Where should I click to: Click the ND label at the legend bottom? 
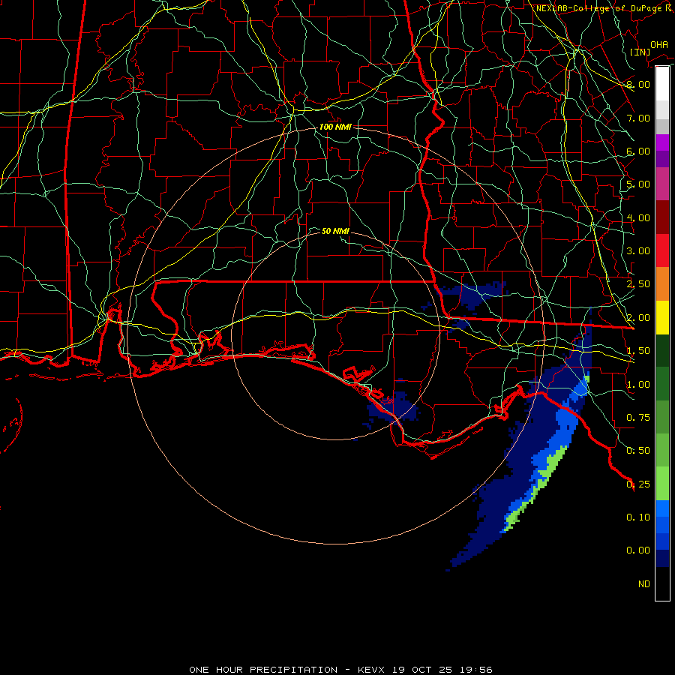click(644, 584)
